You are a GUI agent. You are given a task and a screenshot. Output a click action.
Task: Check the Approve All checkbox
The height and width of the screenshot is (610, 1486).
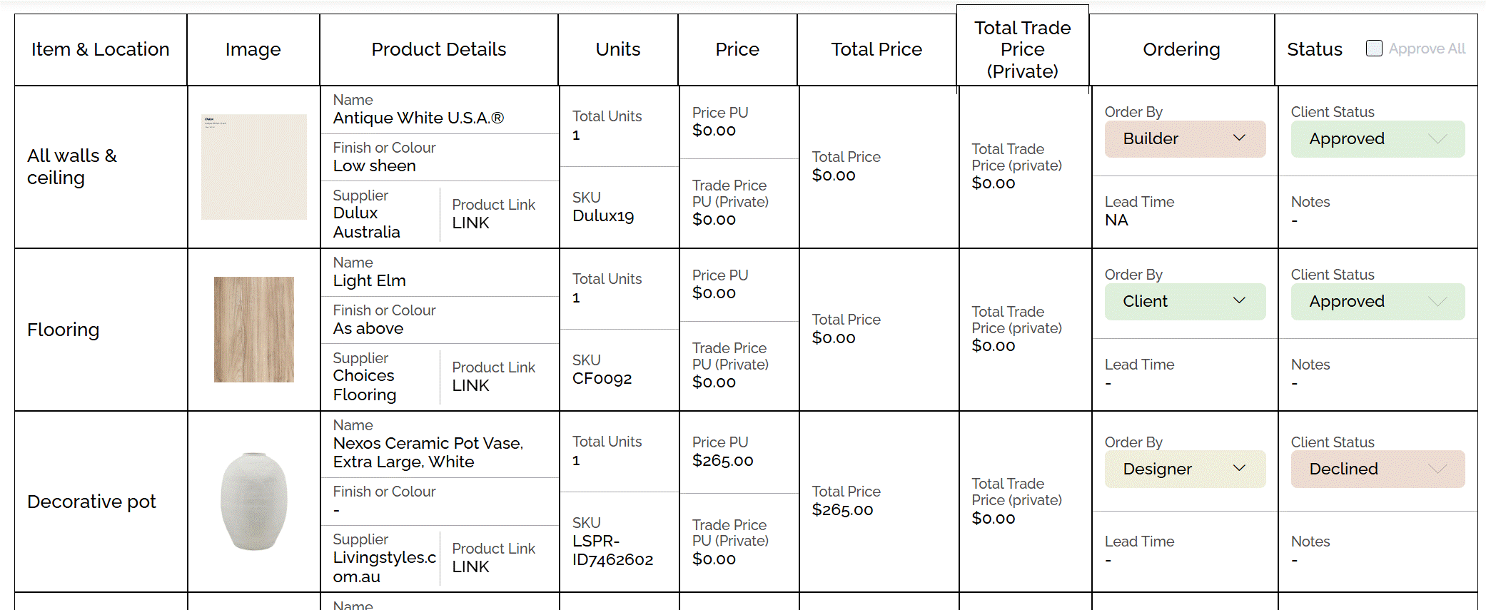pyautogui.click(x=1373, y=49)
